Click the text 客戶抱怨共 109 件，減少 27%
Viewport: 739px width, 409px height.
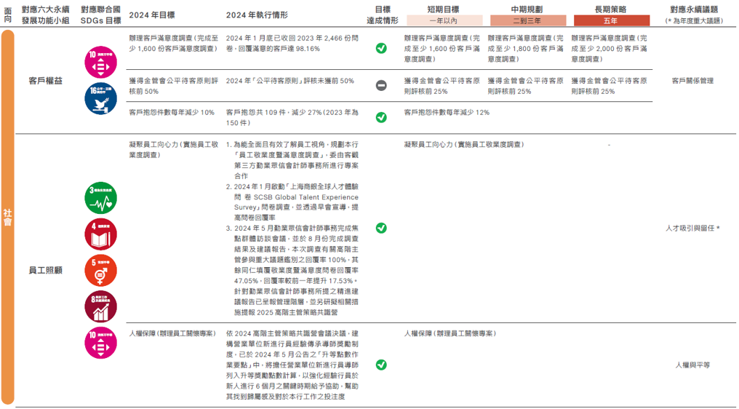click(x=292, y=117)
